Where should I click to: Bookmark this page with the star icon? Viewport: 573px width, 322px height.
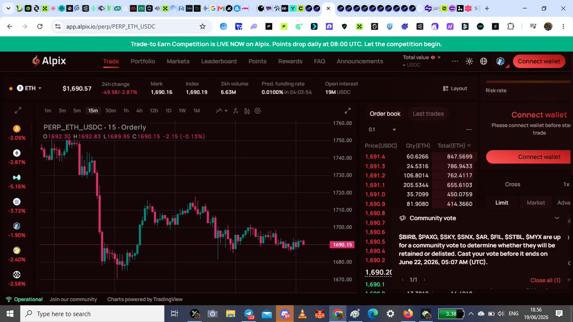tap(202, 26)
